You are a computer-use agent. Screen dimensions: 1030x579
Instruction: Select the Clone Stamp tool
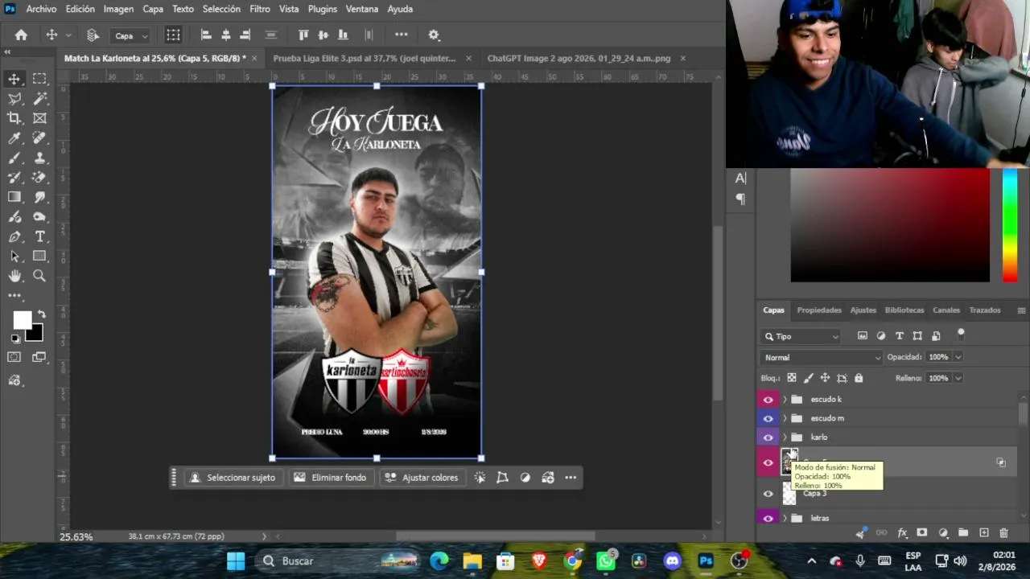[39, 158]
